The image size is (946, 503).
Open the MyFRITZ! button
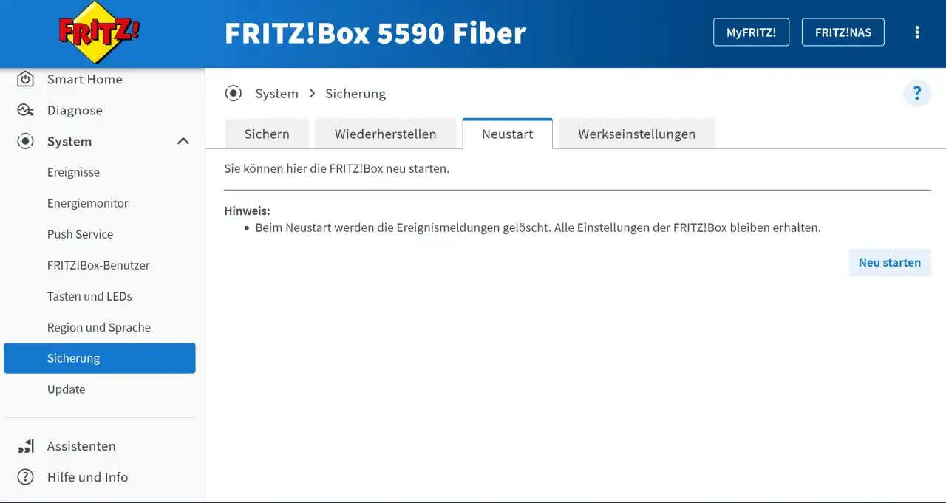(751, 32)
